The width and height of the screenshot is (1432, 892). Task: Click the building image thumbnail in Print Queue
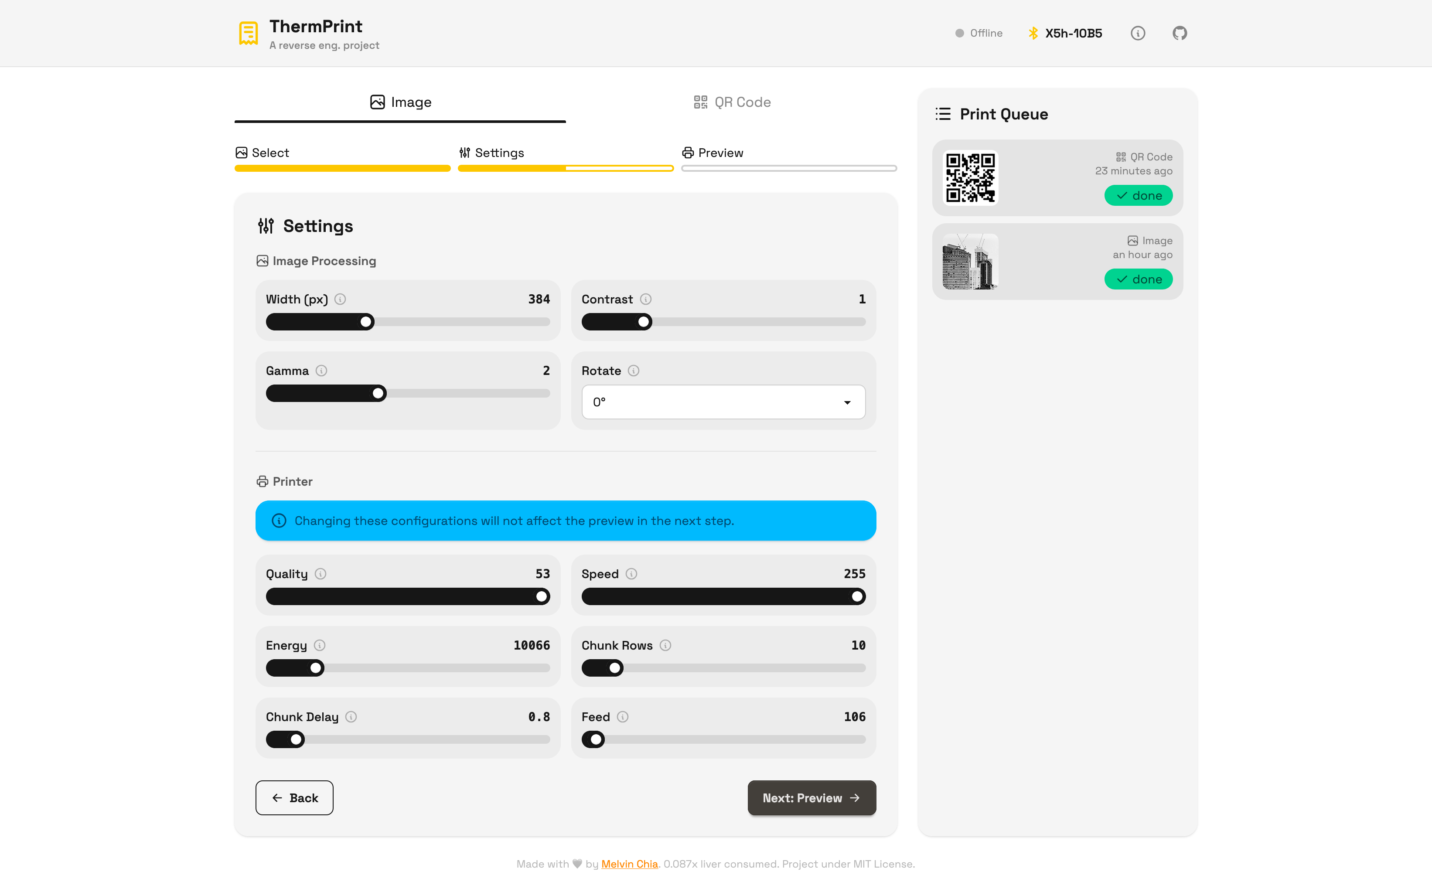[970, 261]
